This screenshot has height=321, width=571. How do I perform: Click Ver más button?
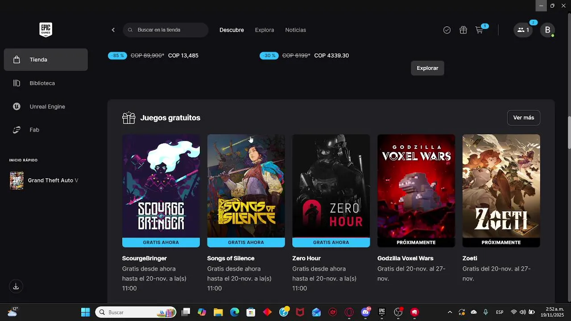point(524,118)
